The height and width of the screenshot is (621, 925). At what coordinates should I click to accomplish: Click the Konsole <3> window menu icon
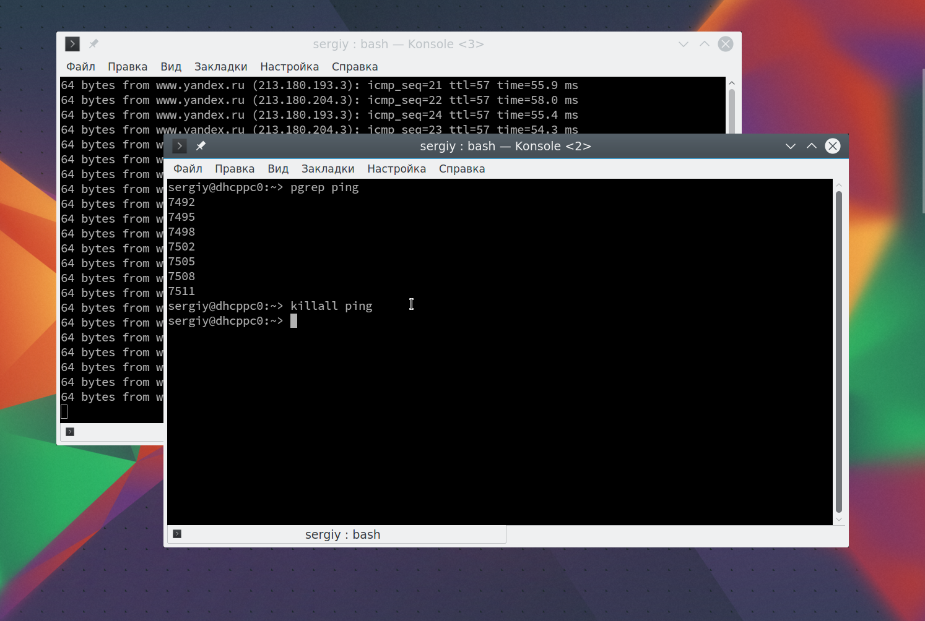(x=72, y=44)
